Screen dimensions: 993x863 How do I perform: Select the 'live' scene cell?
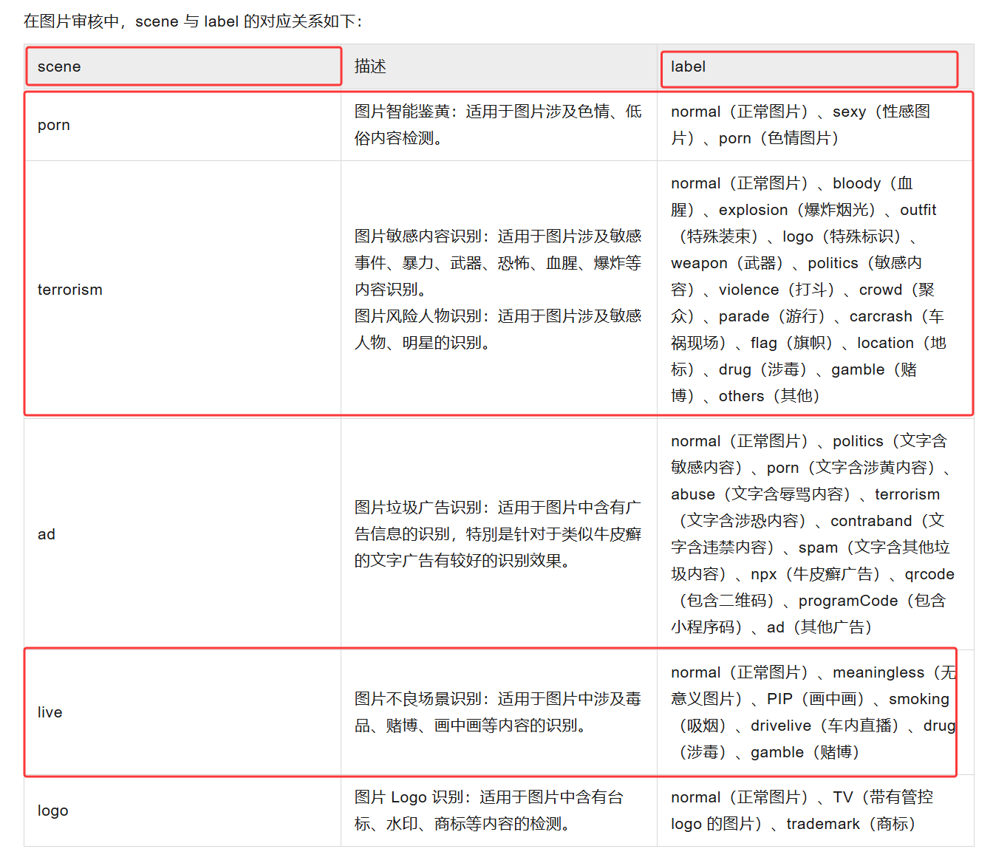click(x=182, y=712)
